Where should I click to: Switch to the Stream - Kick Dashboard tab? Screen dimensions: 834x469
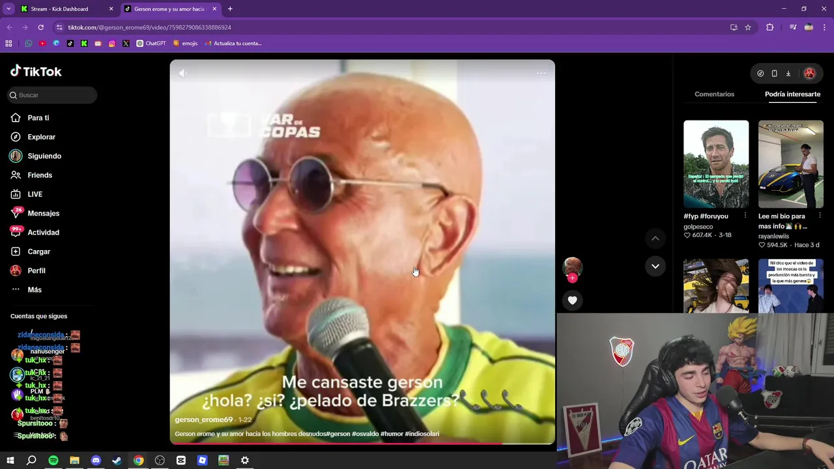59,9
